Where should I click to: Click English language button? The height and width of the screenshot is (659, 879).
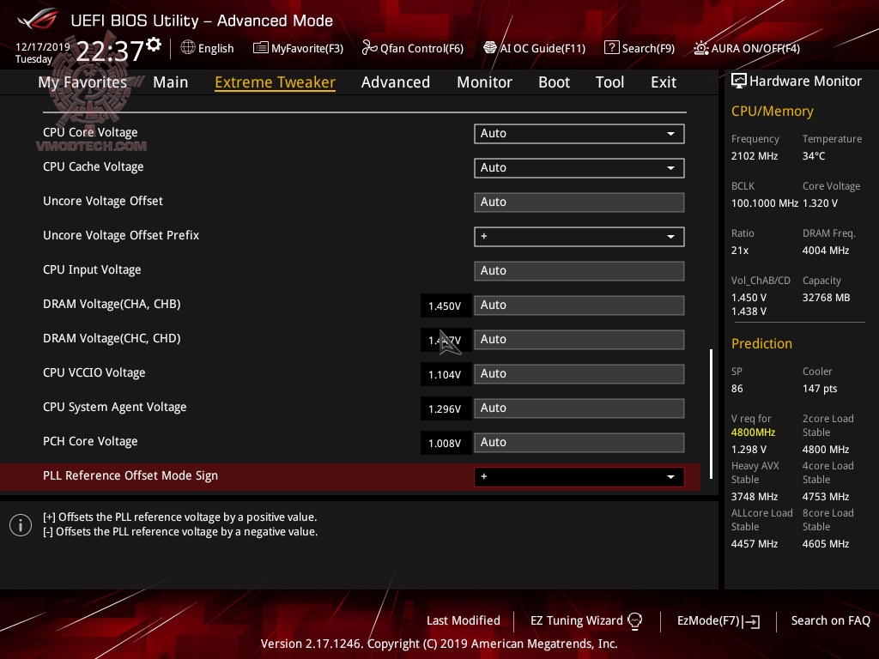[208, 48]
